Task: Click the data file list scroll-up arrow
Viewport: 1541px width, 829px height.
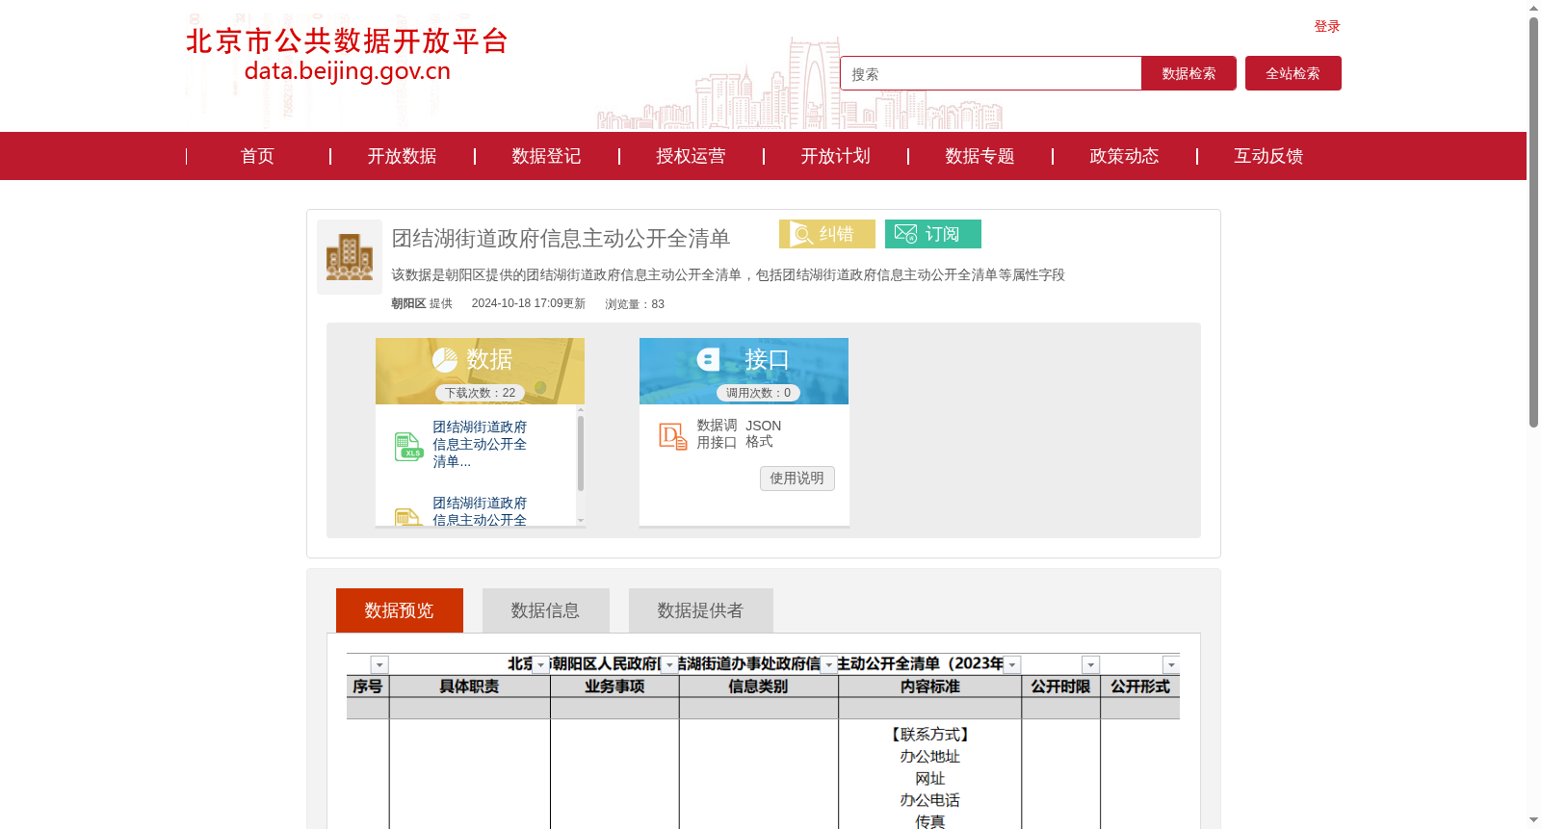Action: 581,410
